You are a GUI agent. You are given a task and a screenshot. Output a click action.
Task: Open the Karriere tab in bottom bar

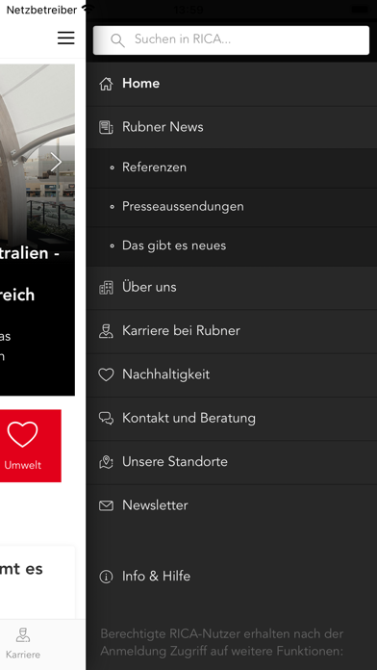click(23, 643)
